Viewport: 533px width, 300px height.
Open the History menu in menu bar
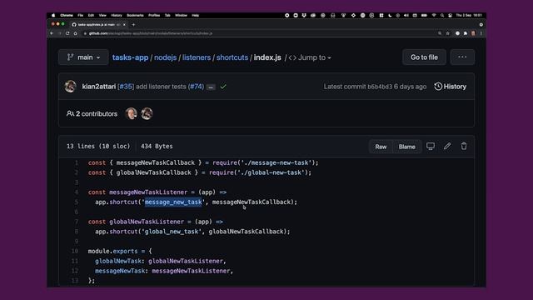[x=117, y=15]
